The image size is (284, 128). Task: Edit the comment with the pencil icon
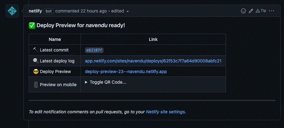(x=251, y=11)
